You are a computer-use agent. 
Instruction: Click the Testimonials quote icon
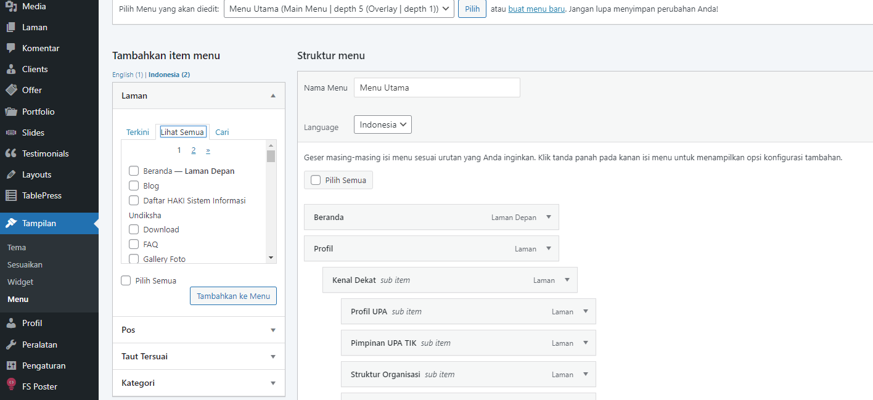tap(11, 153)
